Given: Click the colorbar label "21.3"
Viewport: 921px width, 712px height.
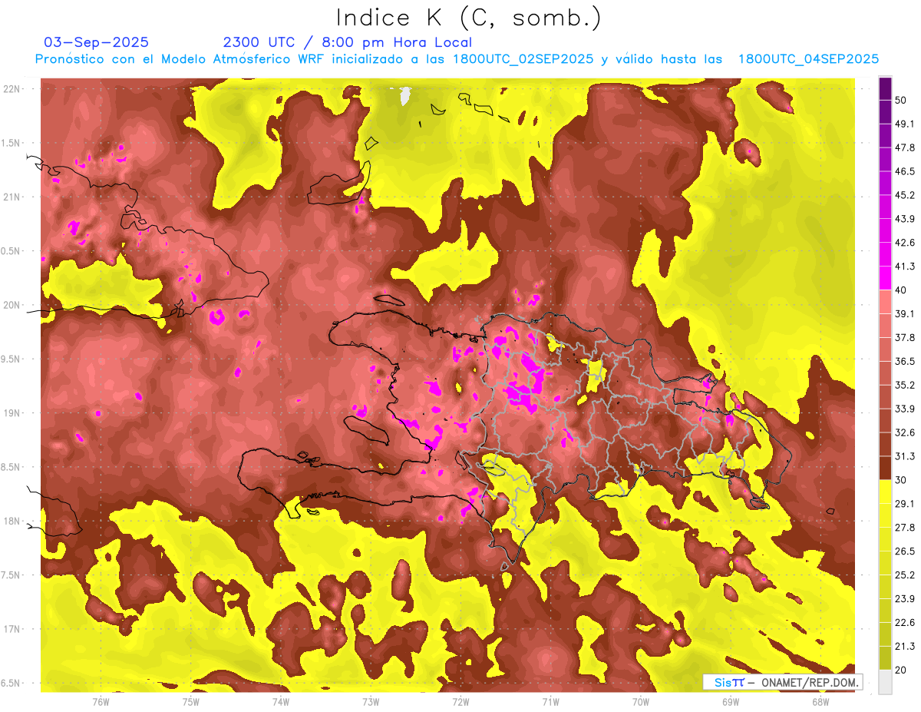Looking at the screenshot, I should point(905,646).
